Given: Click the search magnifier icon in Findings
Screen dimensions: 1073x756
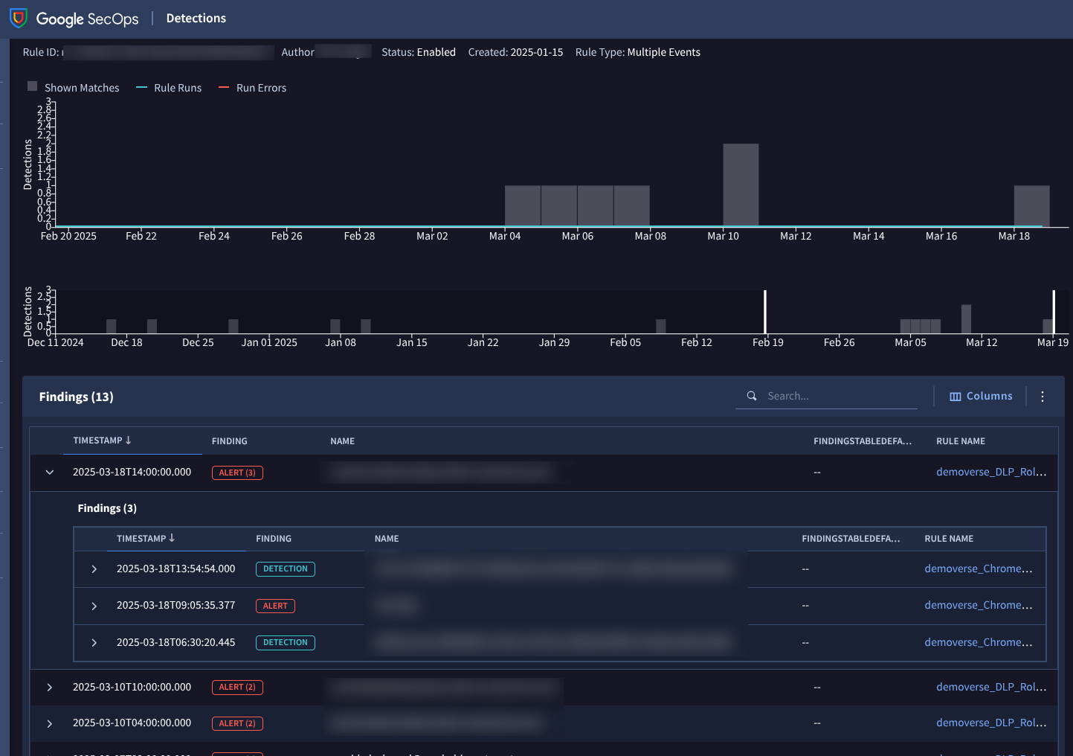Looking at the screenshot, I should [x=752, y=396].
